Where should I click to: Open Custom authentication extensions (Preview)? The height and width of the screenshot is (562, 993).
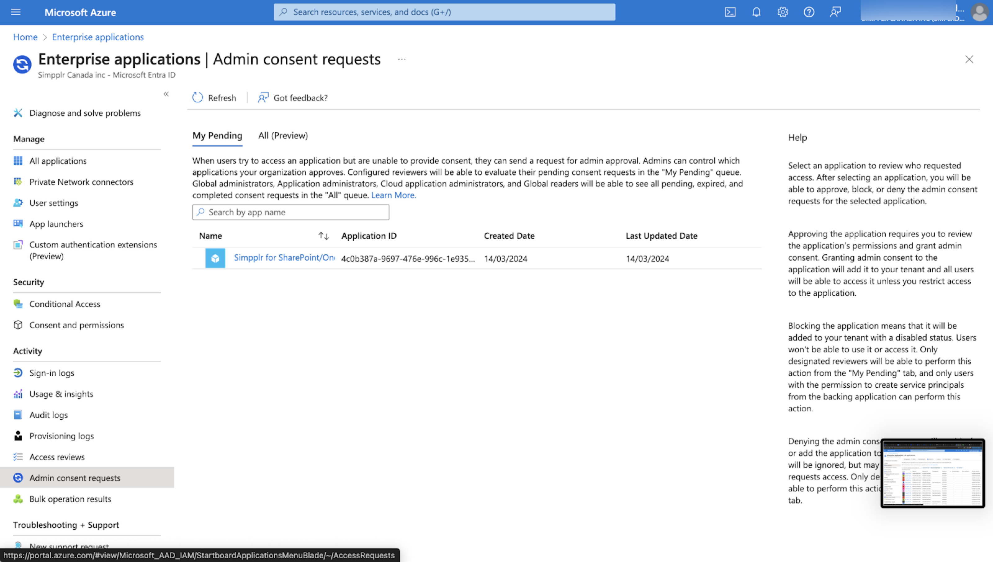pyautogui.click(x=93, y=250)
